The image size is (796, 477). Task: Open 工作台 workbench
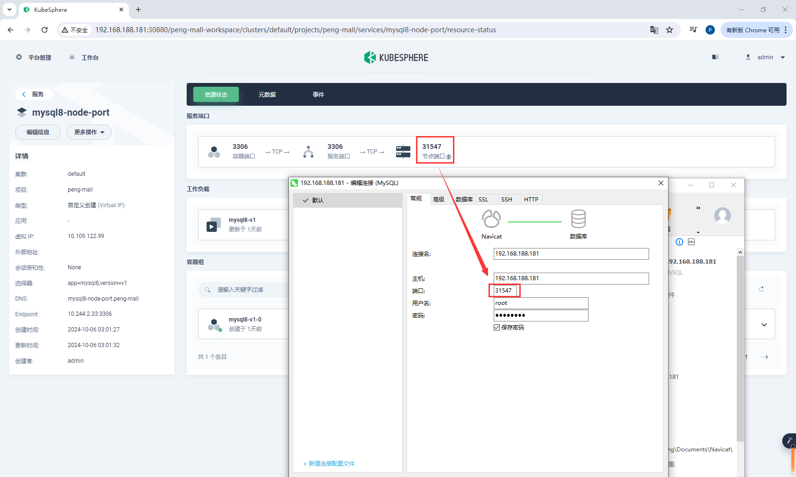(x=84, y=57)
